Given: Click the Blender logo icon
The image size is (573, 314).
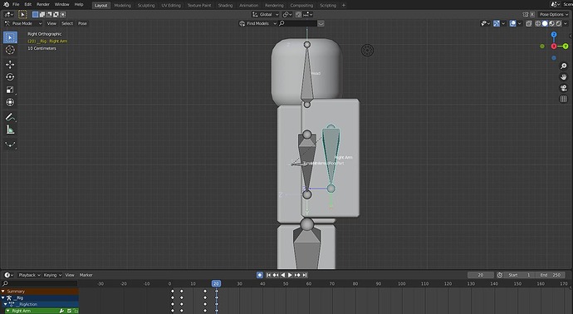Looking at the screenshot, I should [6, 4].
